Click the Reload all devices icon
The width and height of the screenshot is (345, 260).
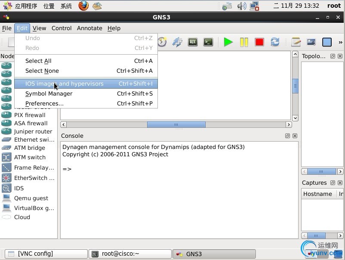tap(275, 42)
